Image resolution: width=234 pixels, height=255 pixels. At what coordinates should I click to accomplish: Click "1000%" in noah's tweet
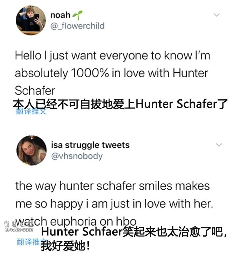pos(90,73)
